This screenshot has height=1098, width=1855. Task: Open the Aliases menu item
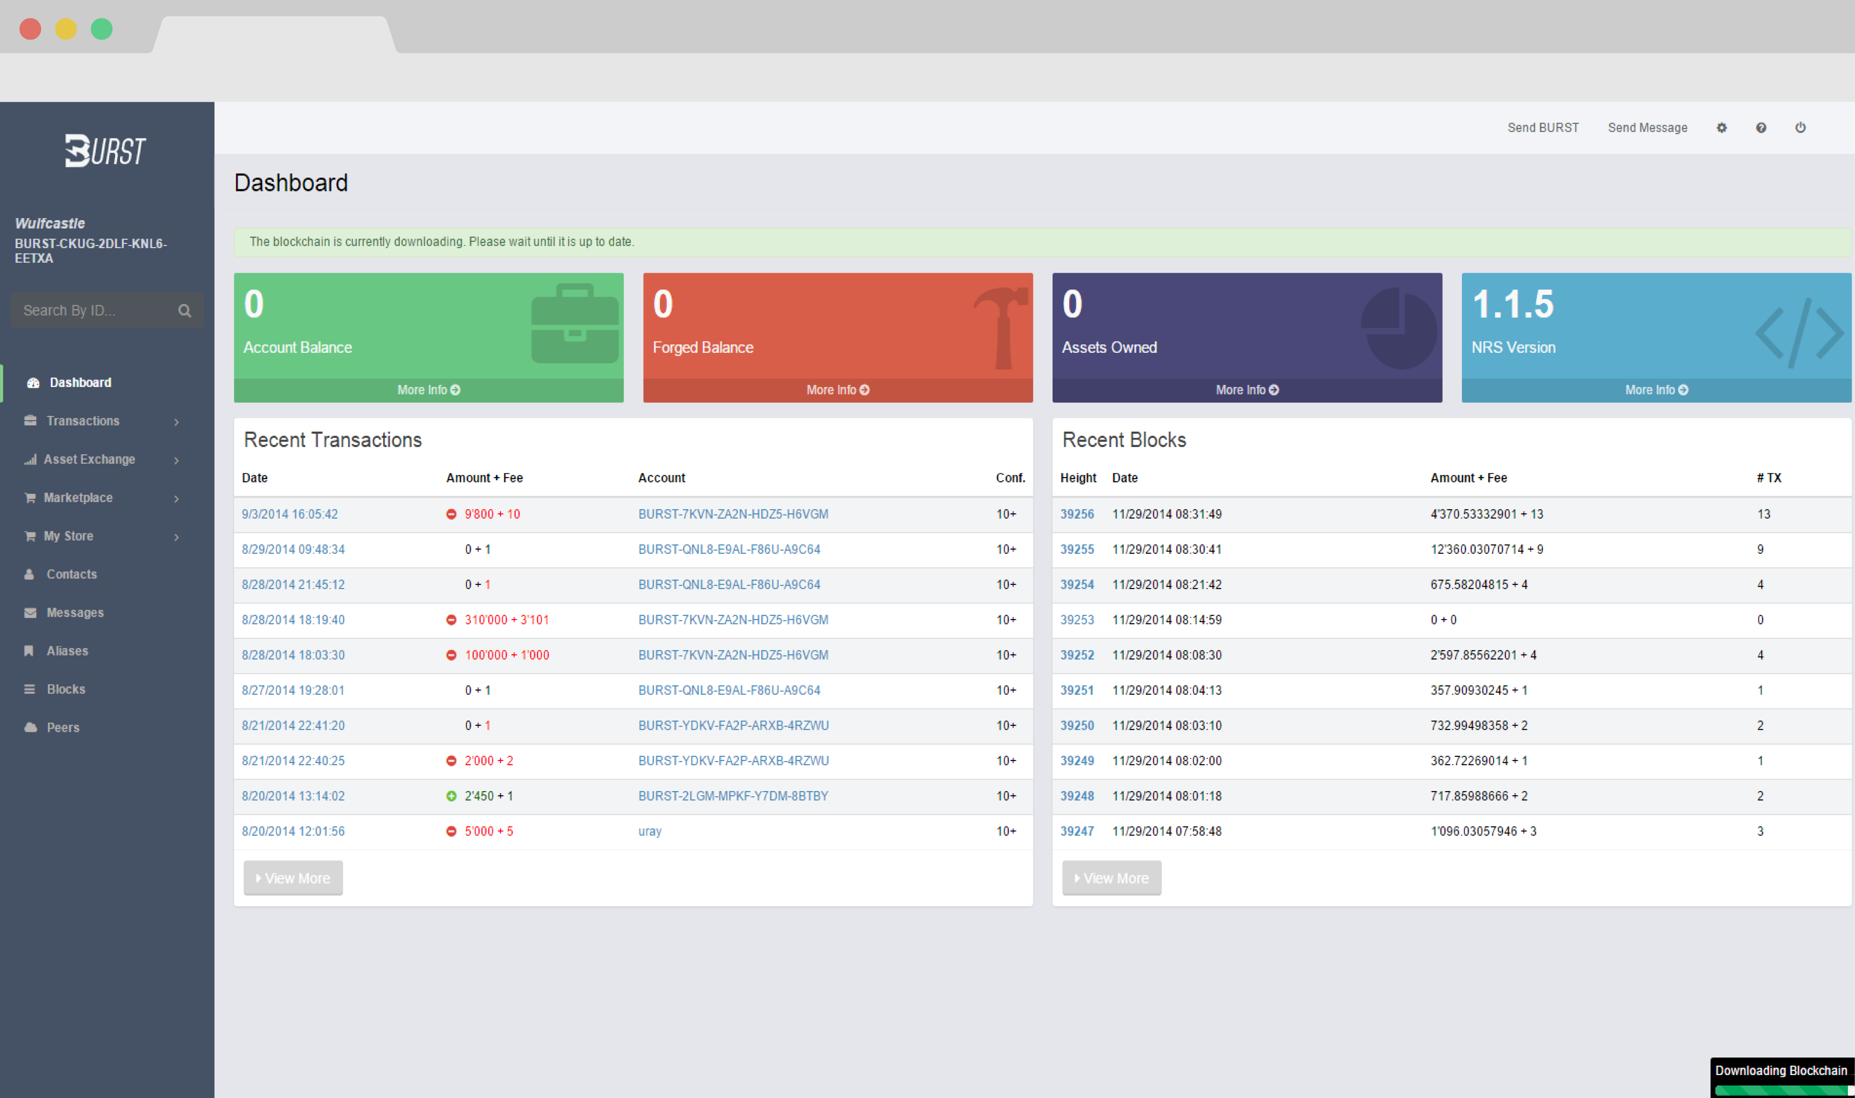(107, 651)
